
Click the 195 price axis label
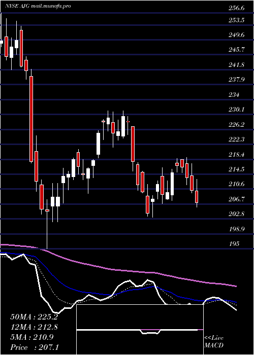pyautogui.click(x=234, y=244)
